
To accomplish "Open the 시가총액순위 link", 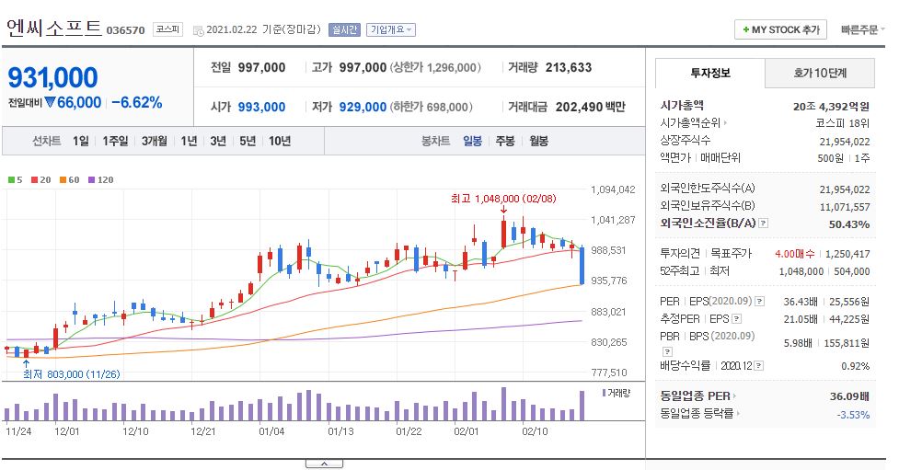I will pos(693,122).
